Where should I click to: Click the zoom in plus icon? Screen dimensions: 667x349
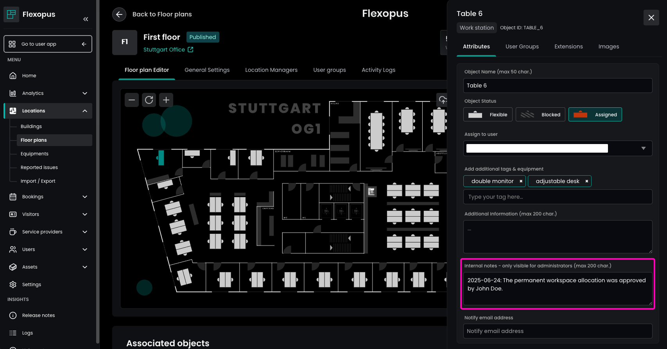coord(166,100)
